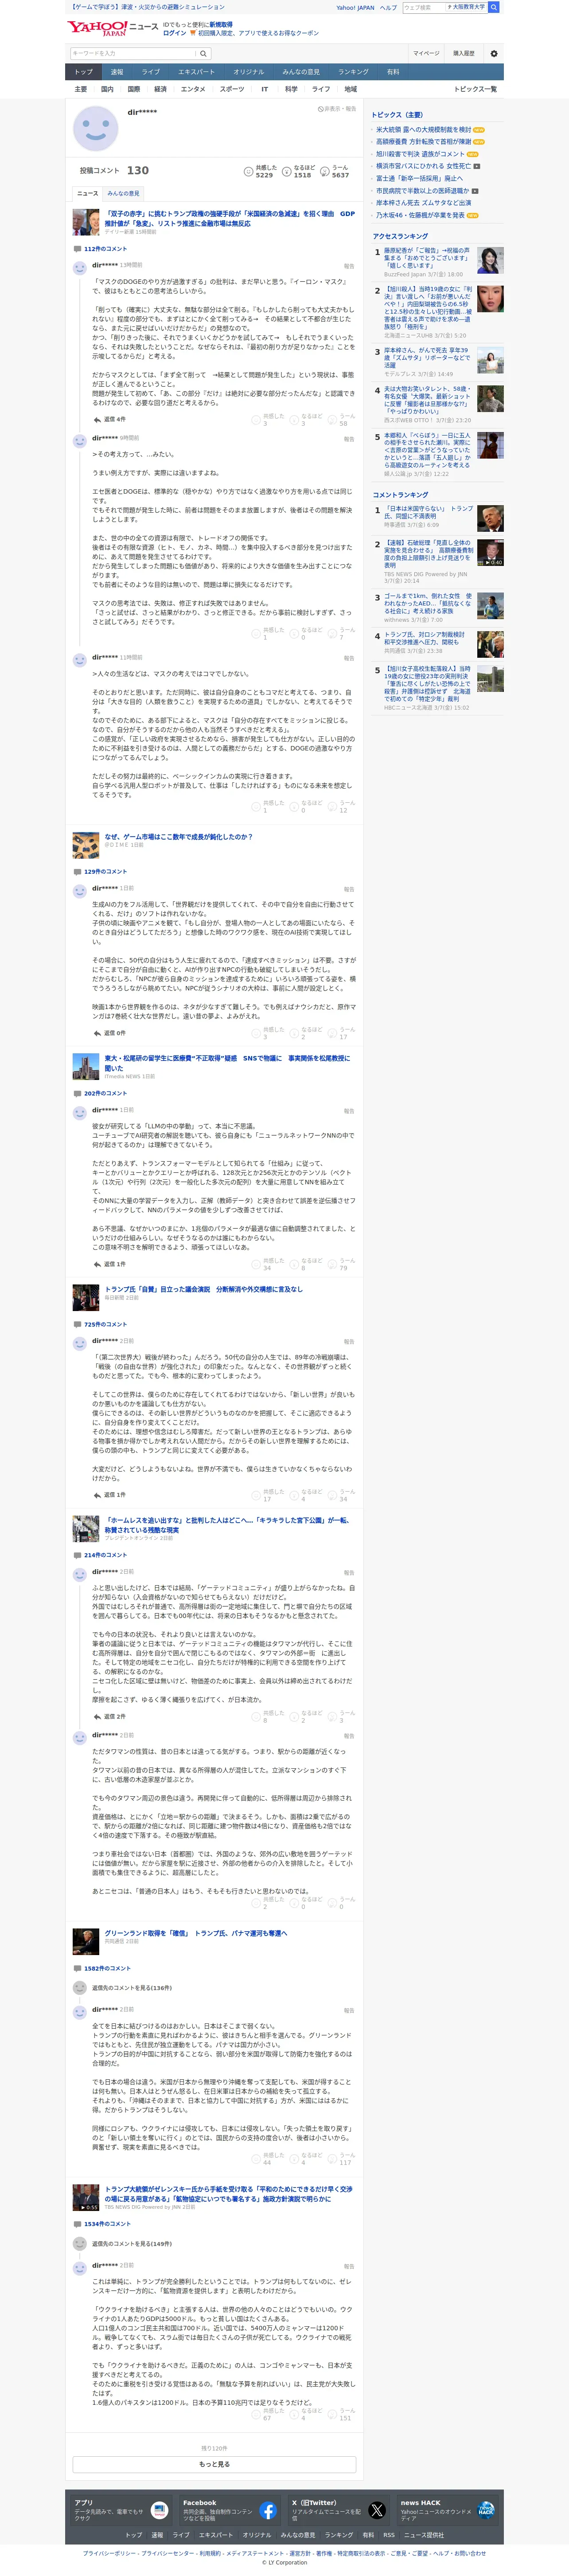Open the 購入履歴 link
569x2576 pixels.
(x=464, y=54)
